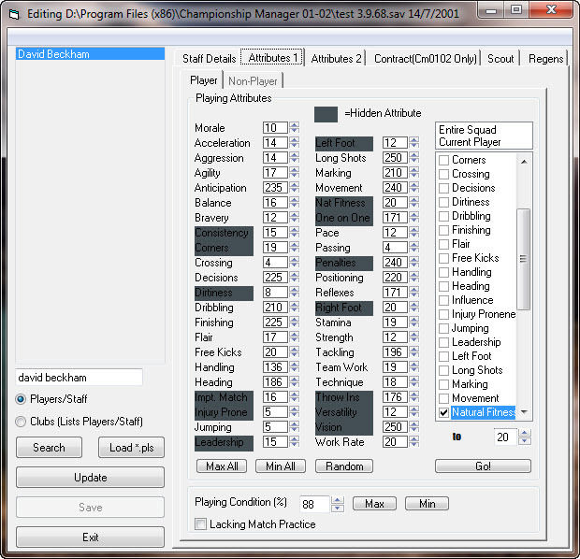Go to the Scout tab
The width and height of the screenshot is (580, 559).
[500, 59]
